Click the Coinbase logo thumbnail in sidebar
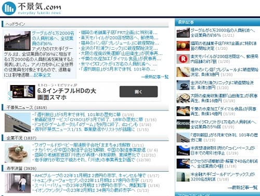This screenshot has height=196, width=260. pos(183,150)
